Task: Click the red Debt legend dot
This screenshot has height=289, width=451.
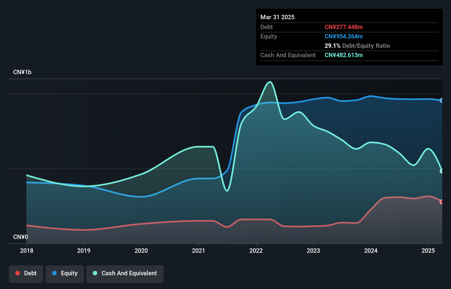Action: (x=18, y=273)
